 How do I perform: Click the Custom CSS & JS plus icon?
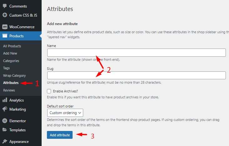(5, 15)
